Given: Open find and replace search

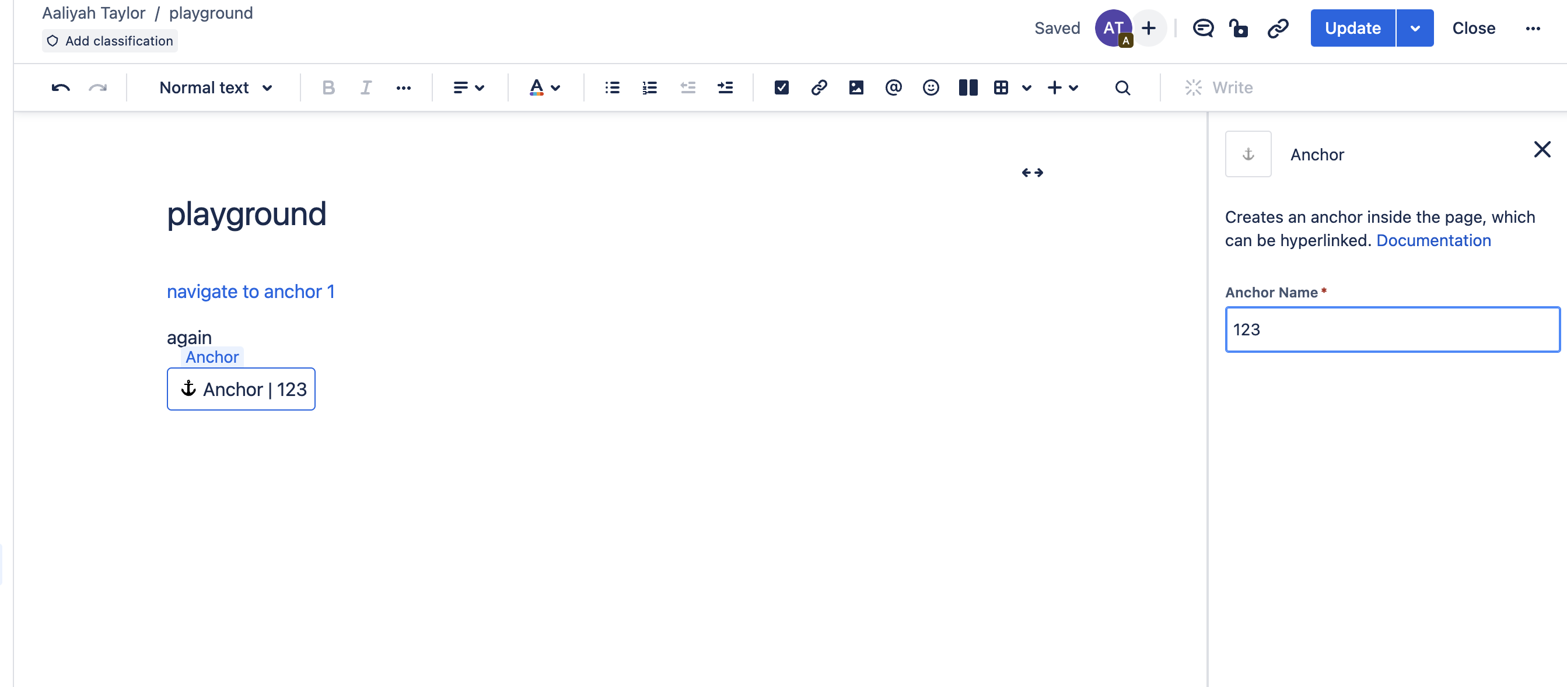Looking at the screenshot, I should tap(1122, 87).
